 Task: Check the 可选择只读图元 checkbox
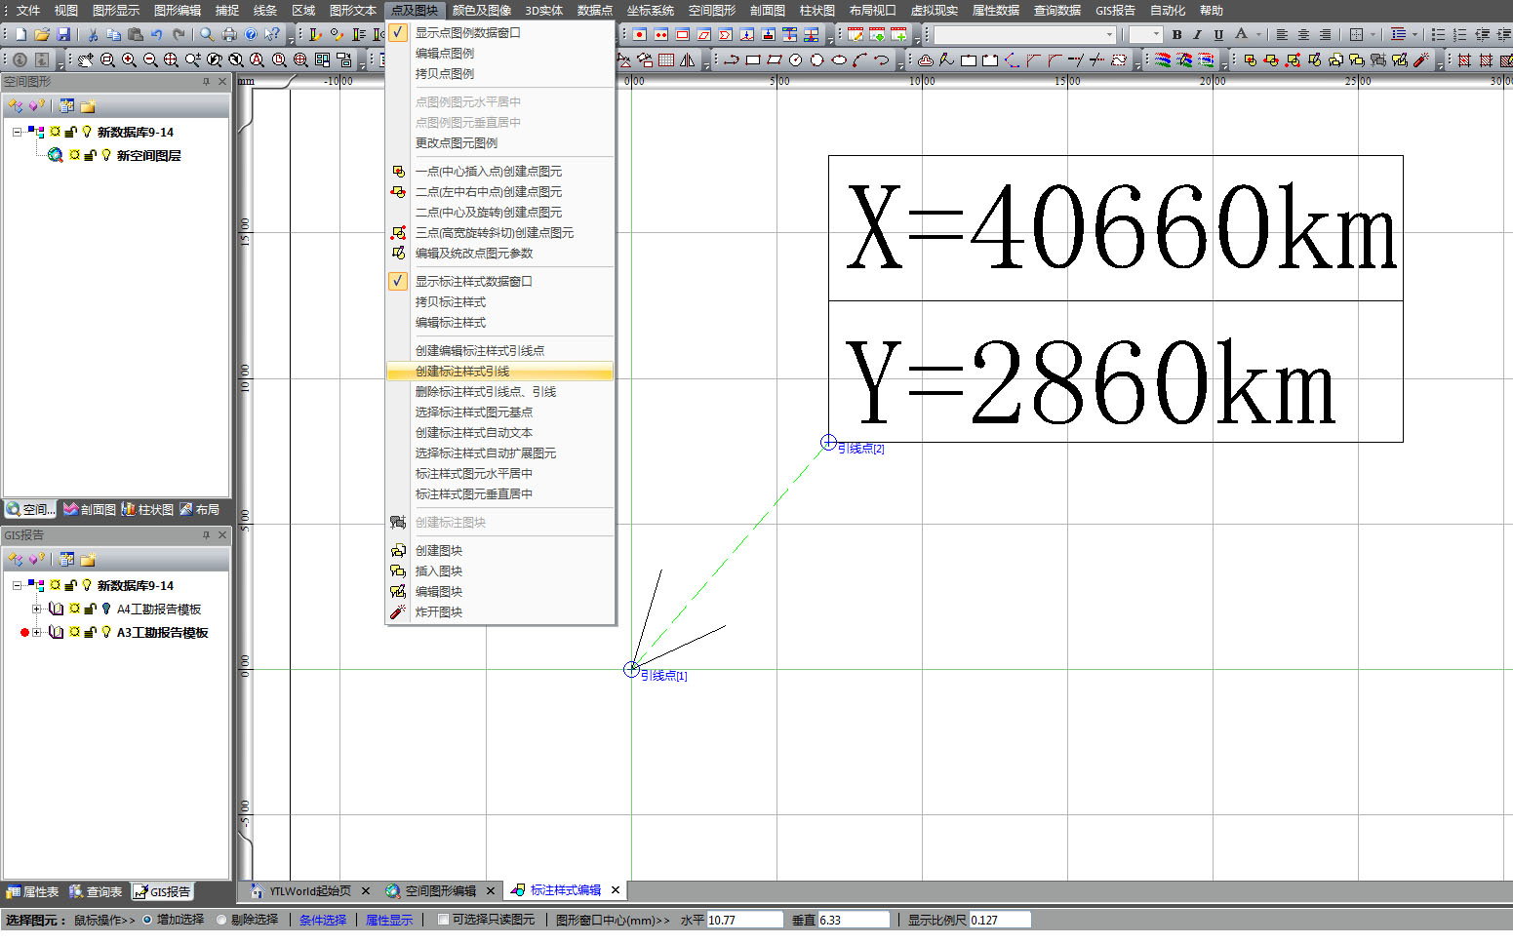tap(443, 920)
